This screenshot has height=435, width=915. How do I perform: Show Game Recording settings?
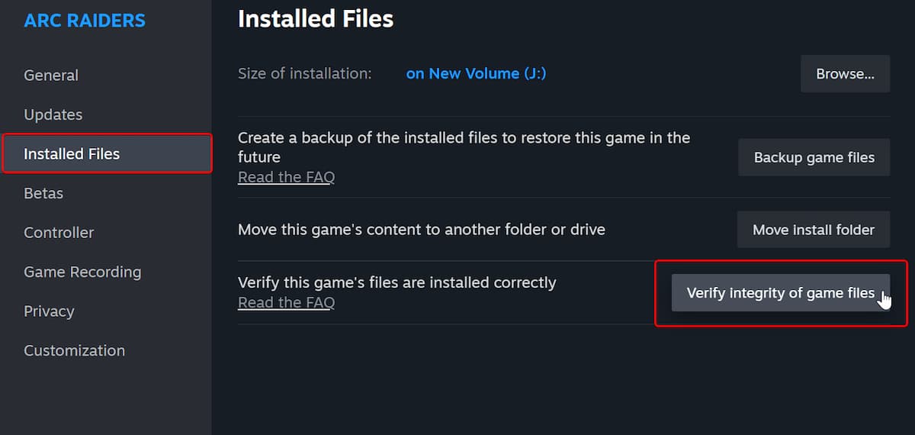click(x=82, y=272)
